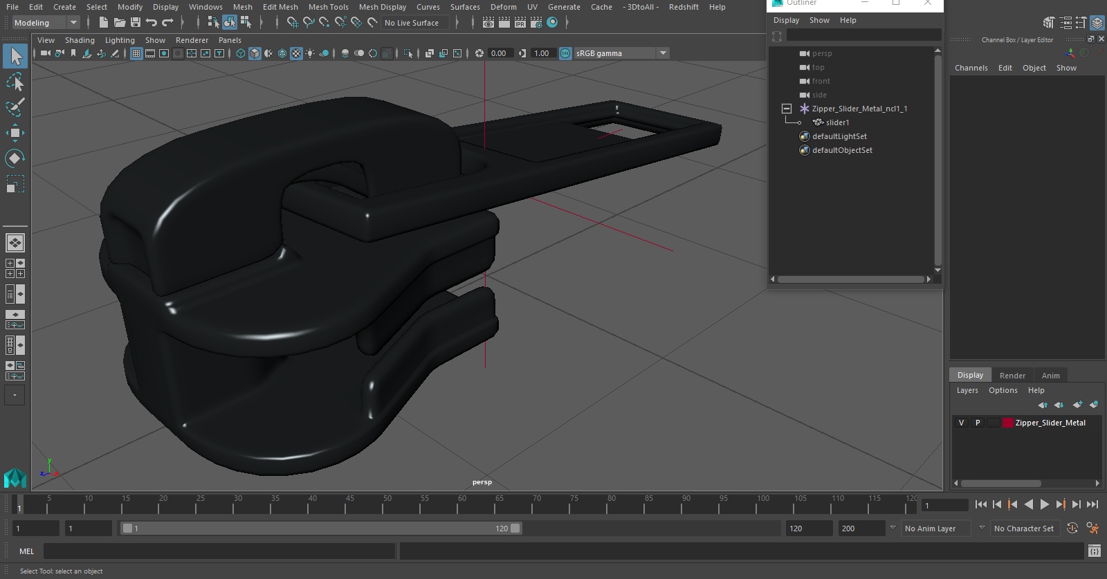
Task: Open the Render View window icon
Action: click(x=488, y=23)
